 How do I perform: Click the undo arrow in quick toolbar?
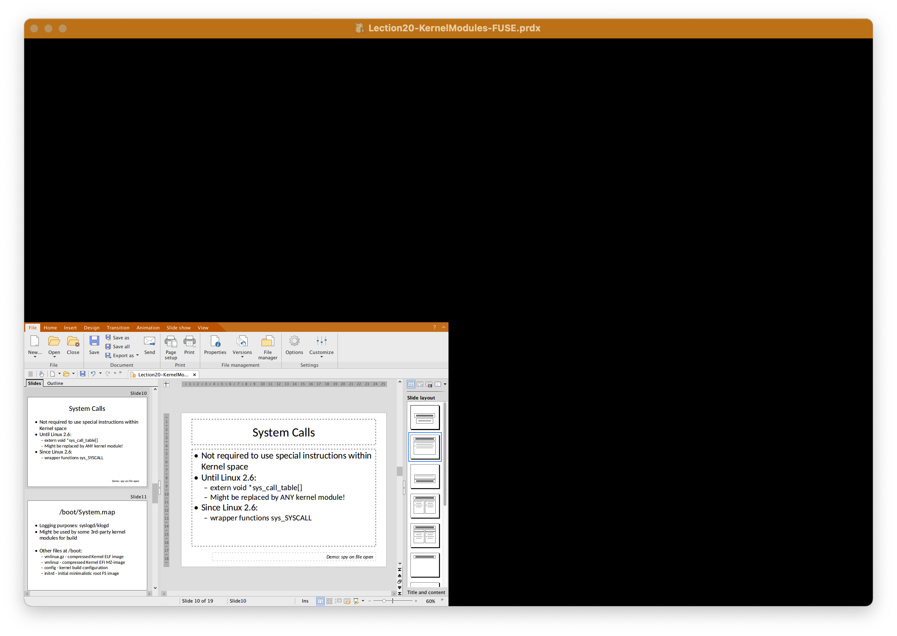tap(93, 374)
